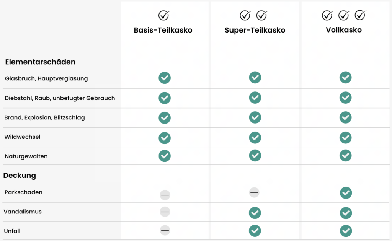Click the Parkschaden row label
This screenshot has width=392, height=241.
click(23, 192)
